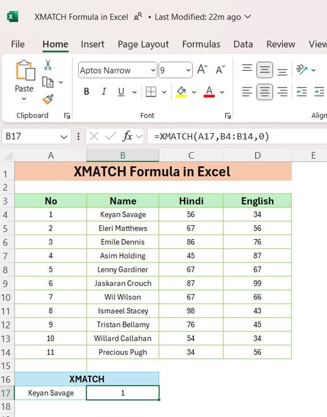The width and height of the screenshot is (327, 417).
Task: Set Bottom Align vertical alignment
Action: pos(282,71)
